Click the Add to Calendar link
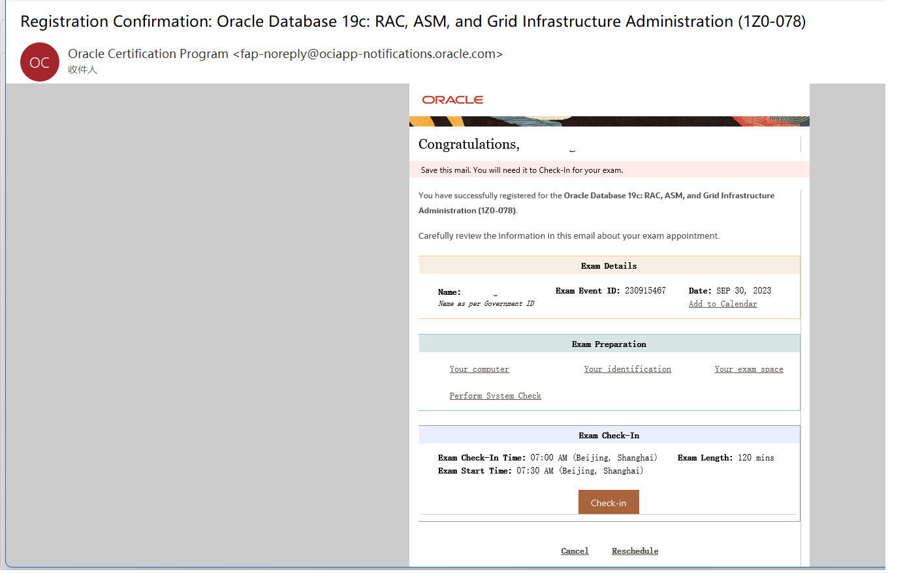903x574 pixels. tap(723, 303)
